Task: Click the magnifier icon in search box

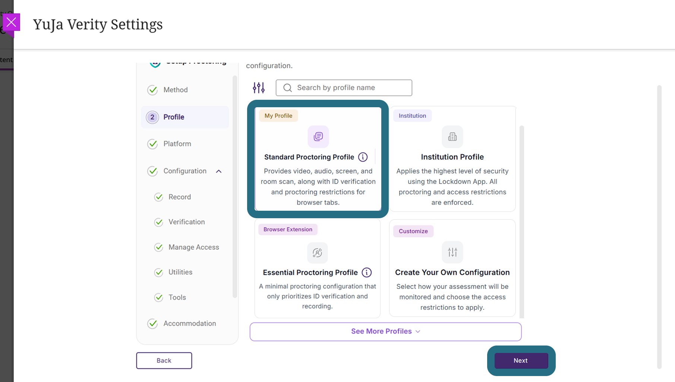Action: 287,88
